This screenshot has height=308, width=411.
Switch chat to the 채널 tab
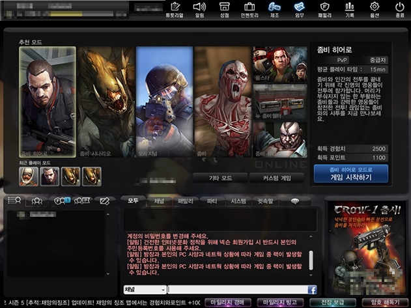[159, 201]
